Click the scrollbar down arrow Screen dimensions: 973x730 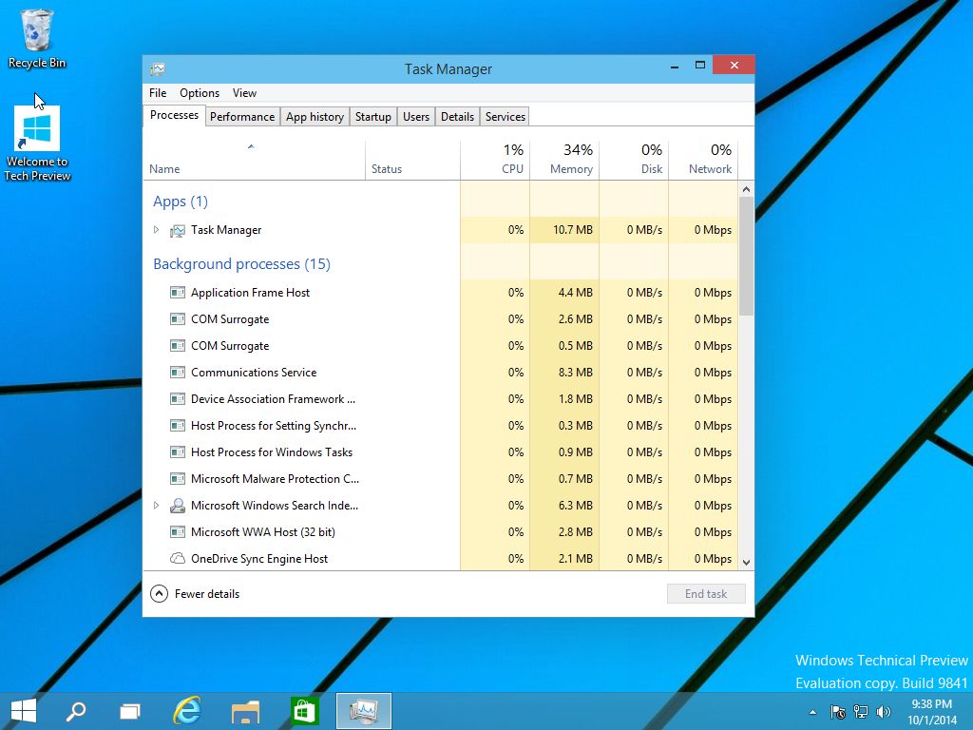point(746,563)
